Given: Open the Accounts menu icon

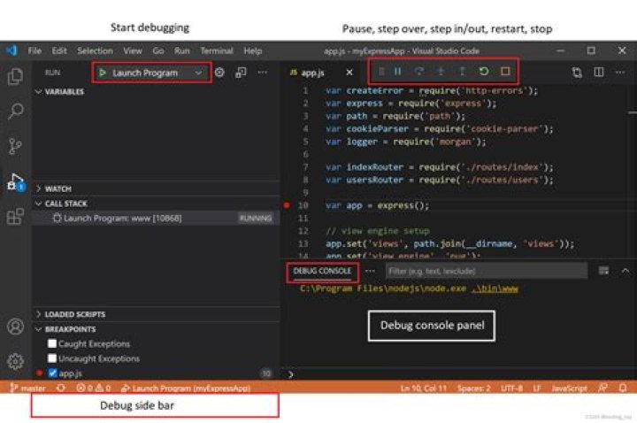Looking at the screenshot, I should click(x=15, y=327).
